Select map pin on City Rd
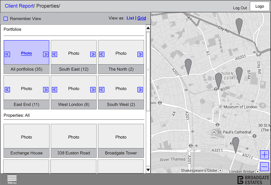The height and width of the screenshot is (185, 271). click(239, 26)
